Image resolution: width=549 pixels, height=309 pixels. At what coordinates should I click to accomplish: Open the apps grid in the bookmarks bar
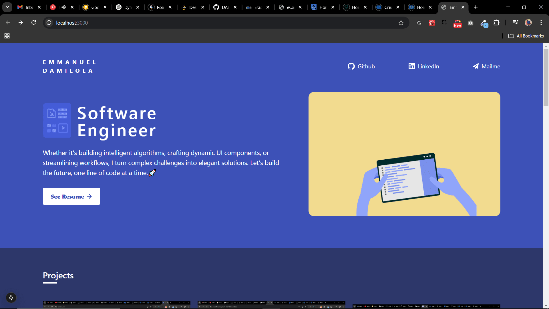click(x=7, y=36)
